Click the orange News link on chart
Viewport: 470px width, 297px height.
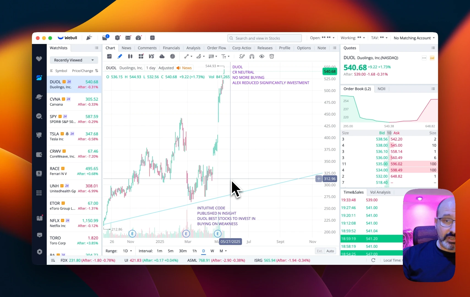point(184,68)
